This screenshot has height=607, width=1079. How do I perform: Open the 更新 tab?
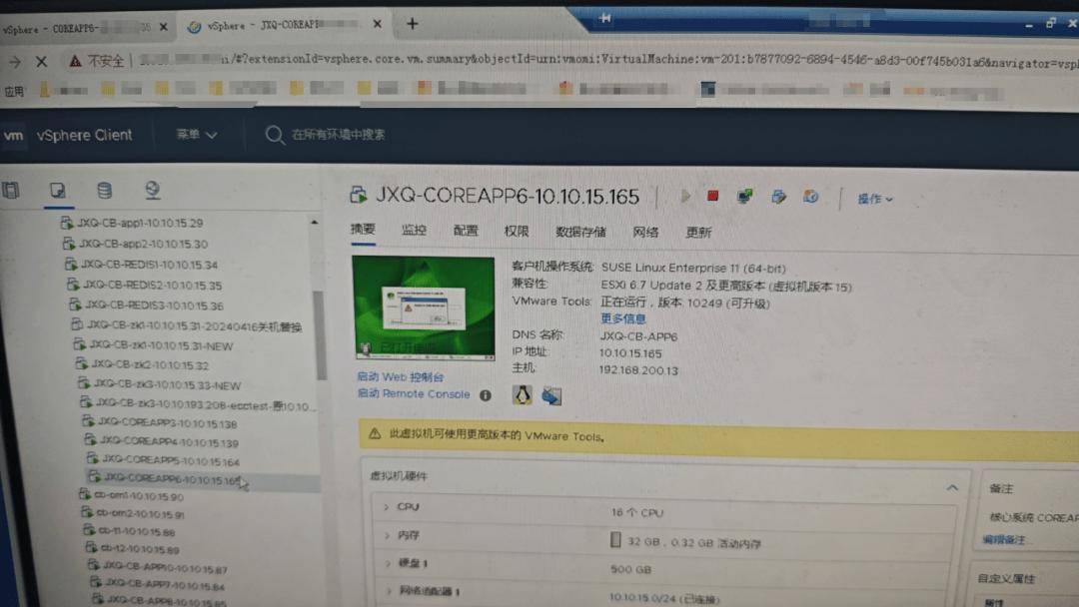[x=698, y=233]
